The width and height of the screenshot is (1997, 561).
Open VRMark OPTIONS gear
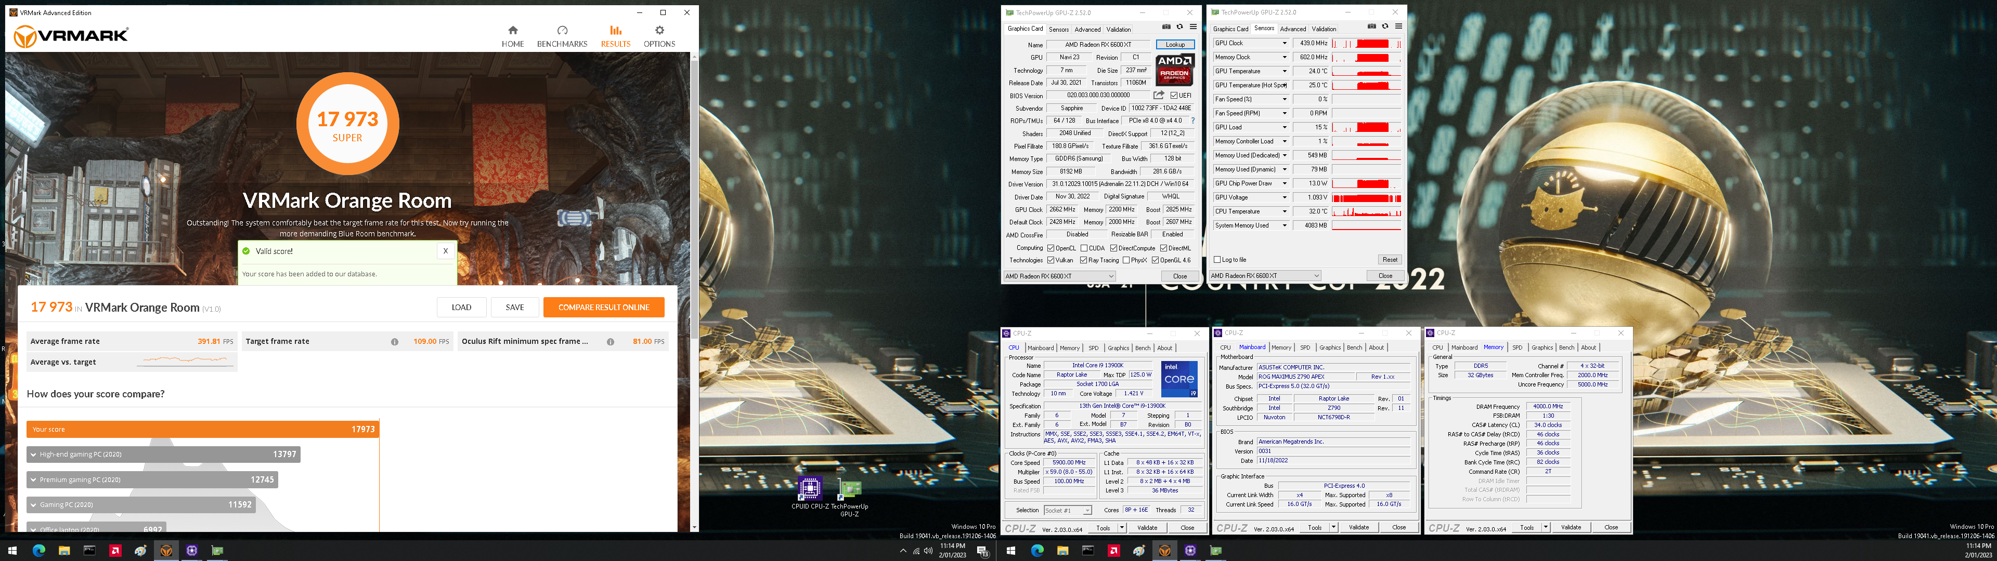(659, 36)
